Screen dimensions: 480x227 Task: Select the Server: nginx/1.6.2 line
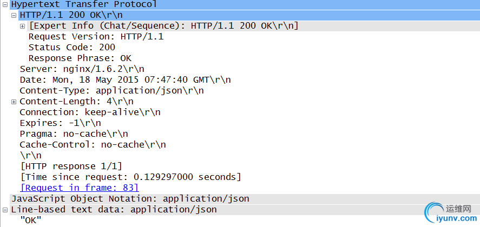[x=82, y=69]
